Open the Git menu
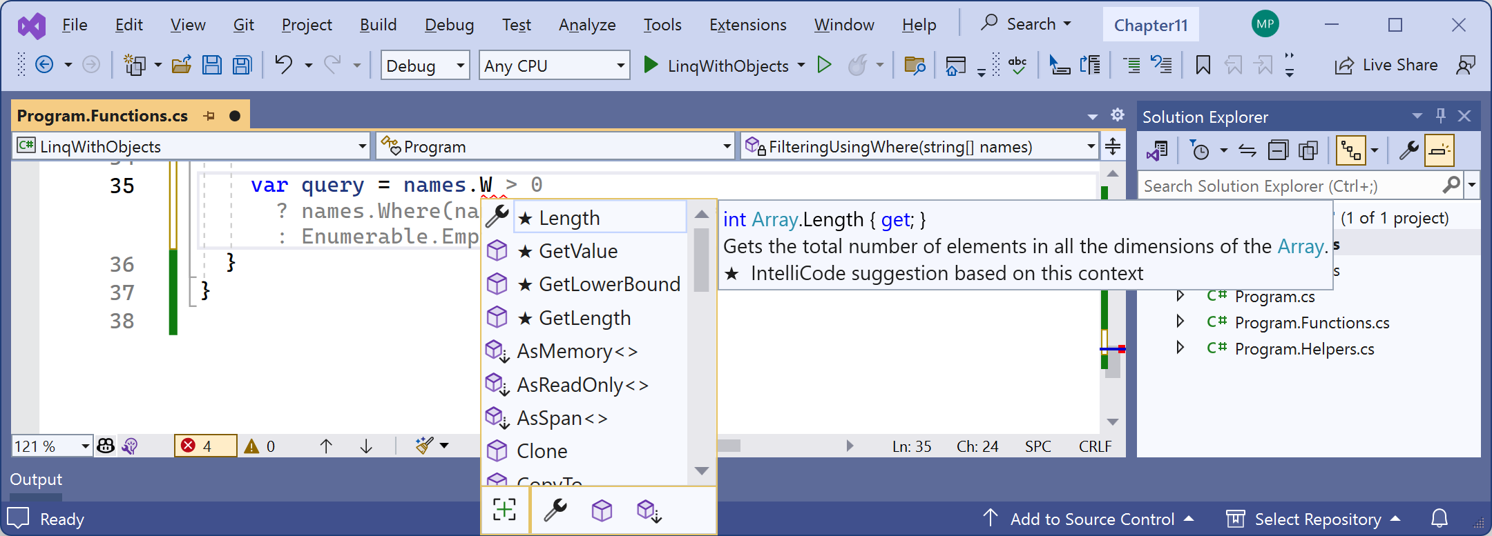This screenshot has width=1492, height=536. [x=243, y=25]
